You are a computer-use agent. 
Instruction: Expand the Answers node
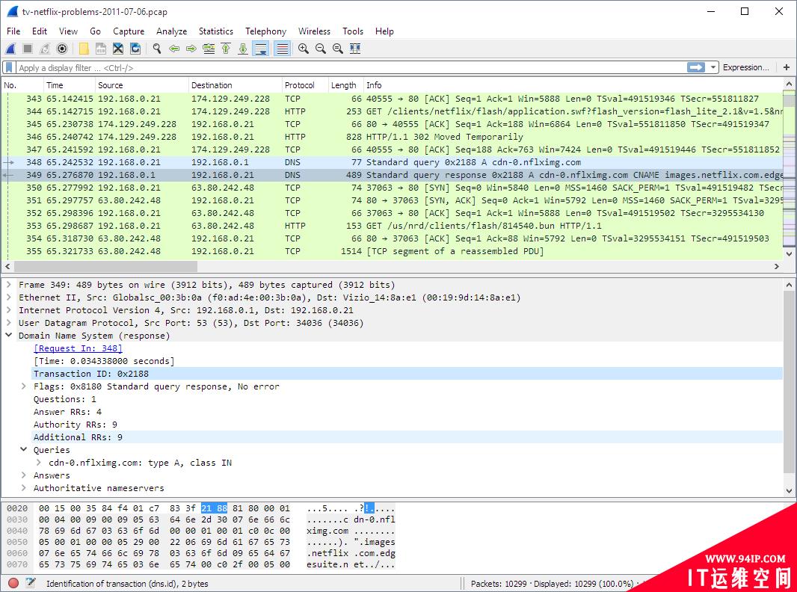pyautogui.click(x=23, y=475)
